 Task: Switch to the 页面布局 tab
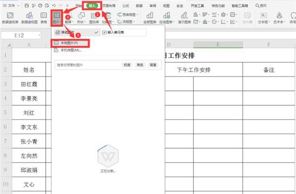(x=109, y=5)
